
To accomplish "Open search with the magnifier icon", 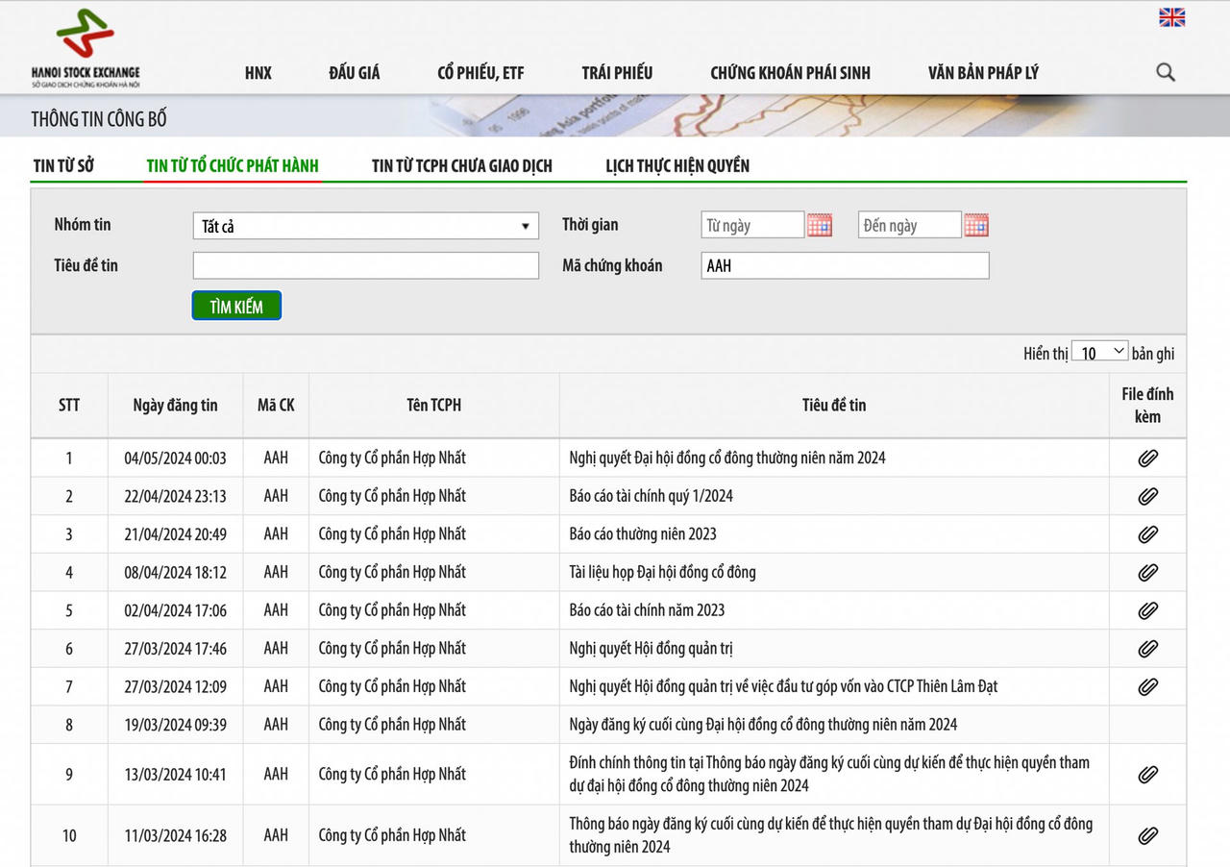I will point(1165,72).
